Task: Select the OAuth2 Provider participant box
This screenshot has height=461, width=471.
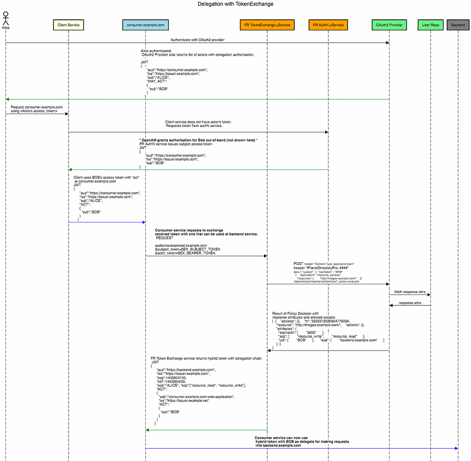Action: pyautogui.click(x=389, y=25)
